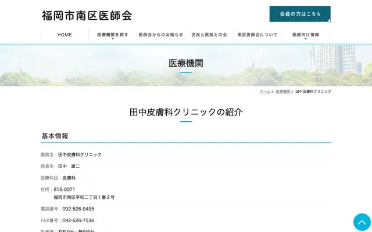Click 田中皮膚科クリニック in the breadcrumb

tap(313, 92)
